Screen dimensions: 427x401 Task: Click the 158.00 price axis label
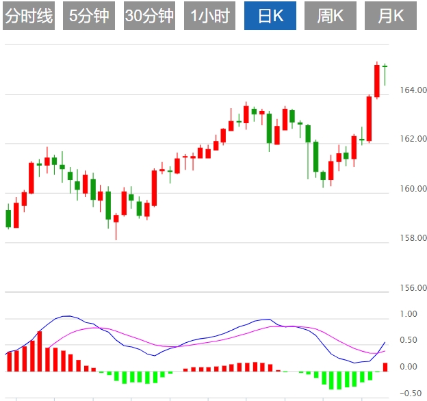(x=413, y=238)
